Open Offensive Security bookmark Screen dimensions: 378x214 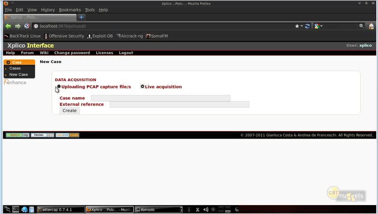(64, 36)
